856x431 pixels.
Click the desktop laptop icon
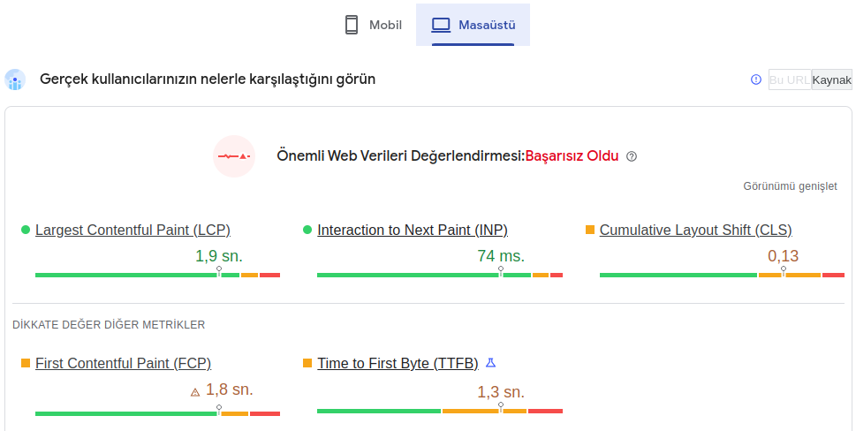click(441, 25)
